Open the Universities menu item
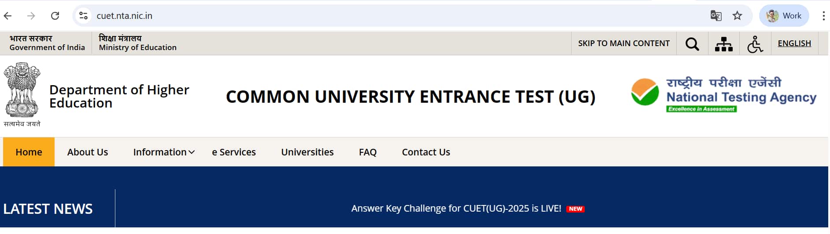 click(307, 152)
